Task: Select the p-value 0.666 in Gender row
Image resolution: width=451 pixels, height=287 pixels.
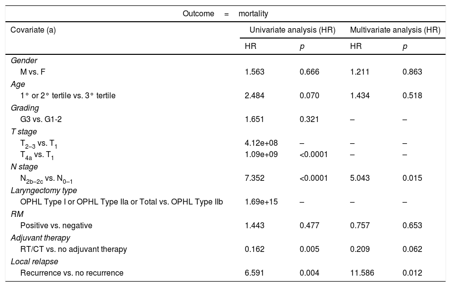Action: 309,72
